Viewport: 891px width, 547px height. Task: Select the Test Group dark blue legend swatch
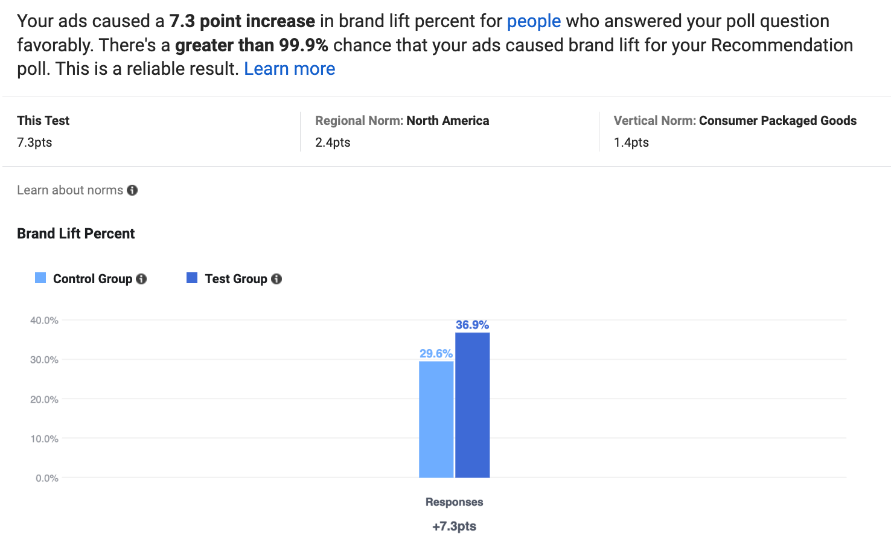191,278
